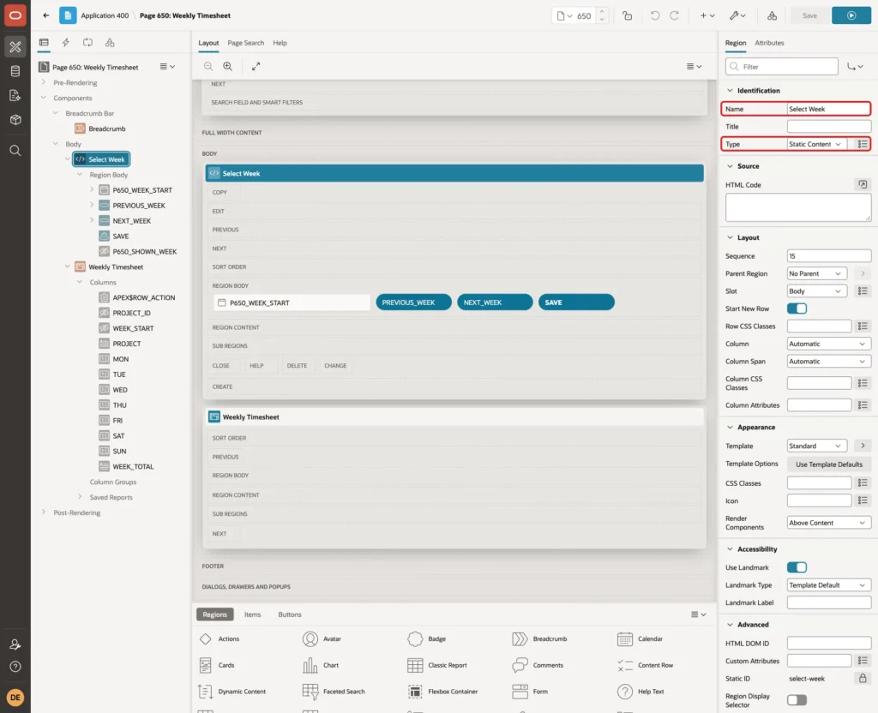Toggle Start New Row switch
This screenshot has height=713, width=878.
tap(797, 309)
